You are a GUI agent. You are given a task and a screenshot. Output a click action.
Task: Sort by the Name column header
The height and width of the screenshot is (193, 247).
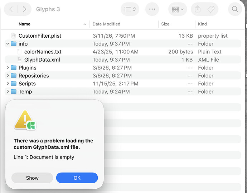(24, 24)
